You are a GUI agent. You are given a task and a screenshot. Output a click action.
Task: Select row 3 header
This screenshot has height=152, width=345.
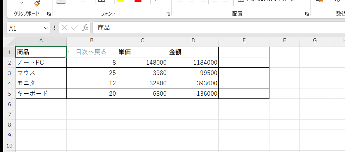(x=9, y=73)
